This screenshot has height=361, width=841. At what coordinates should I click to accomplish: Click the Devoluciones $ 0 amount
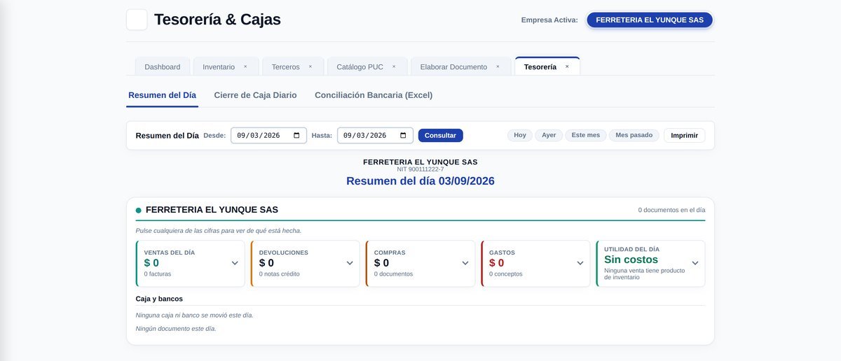click(x=266, y=263)
